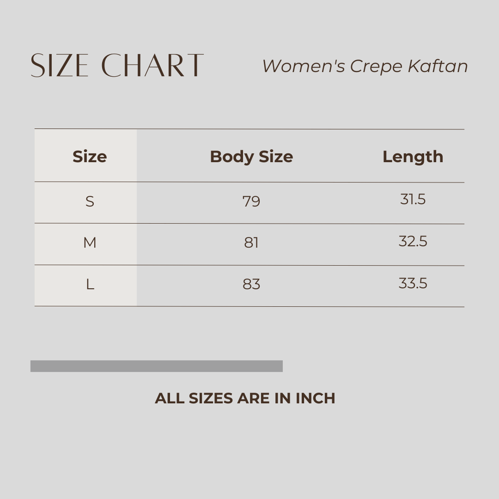The height and width of the screenshot is (499, 499).
Task: Click the word INCH in the footer note
Action: click(316, 398)
